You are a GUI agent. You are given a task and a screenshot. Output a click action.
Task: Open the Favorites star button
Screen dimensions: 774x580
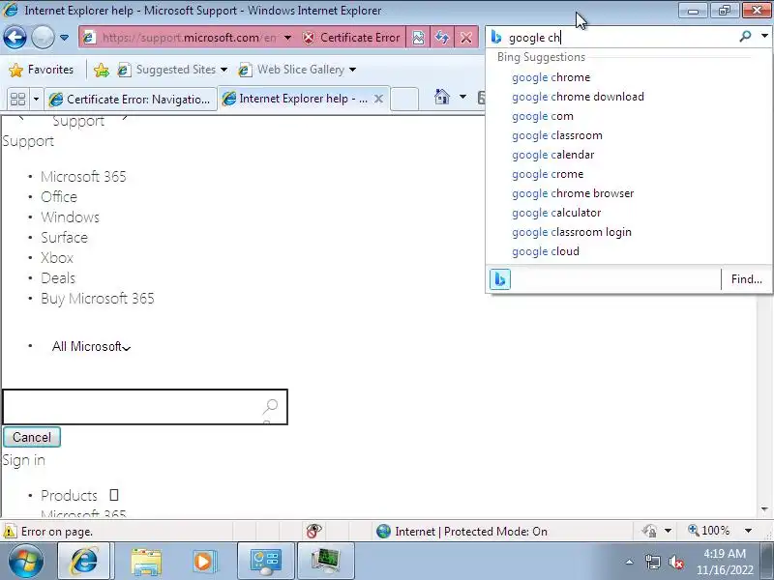pos(41,70)
